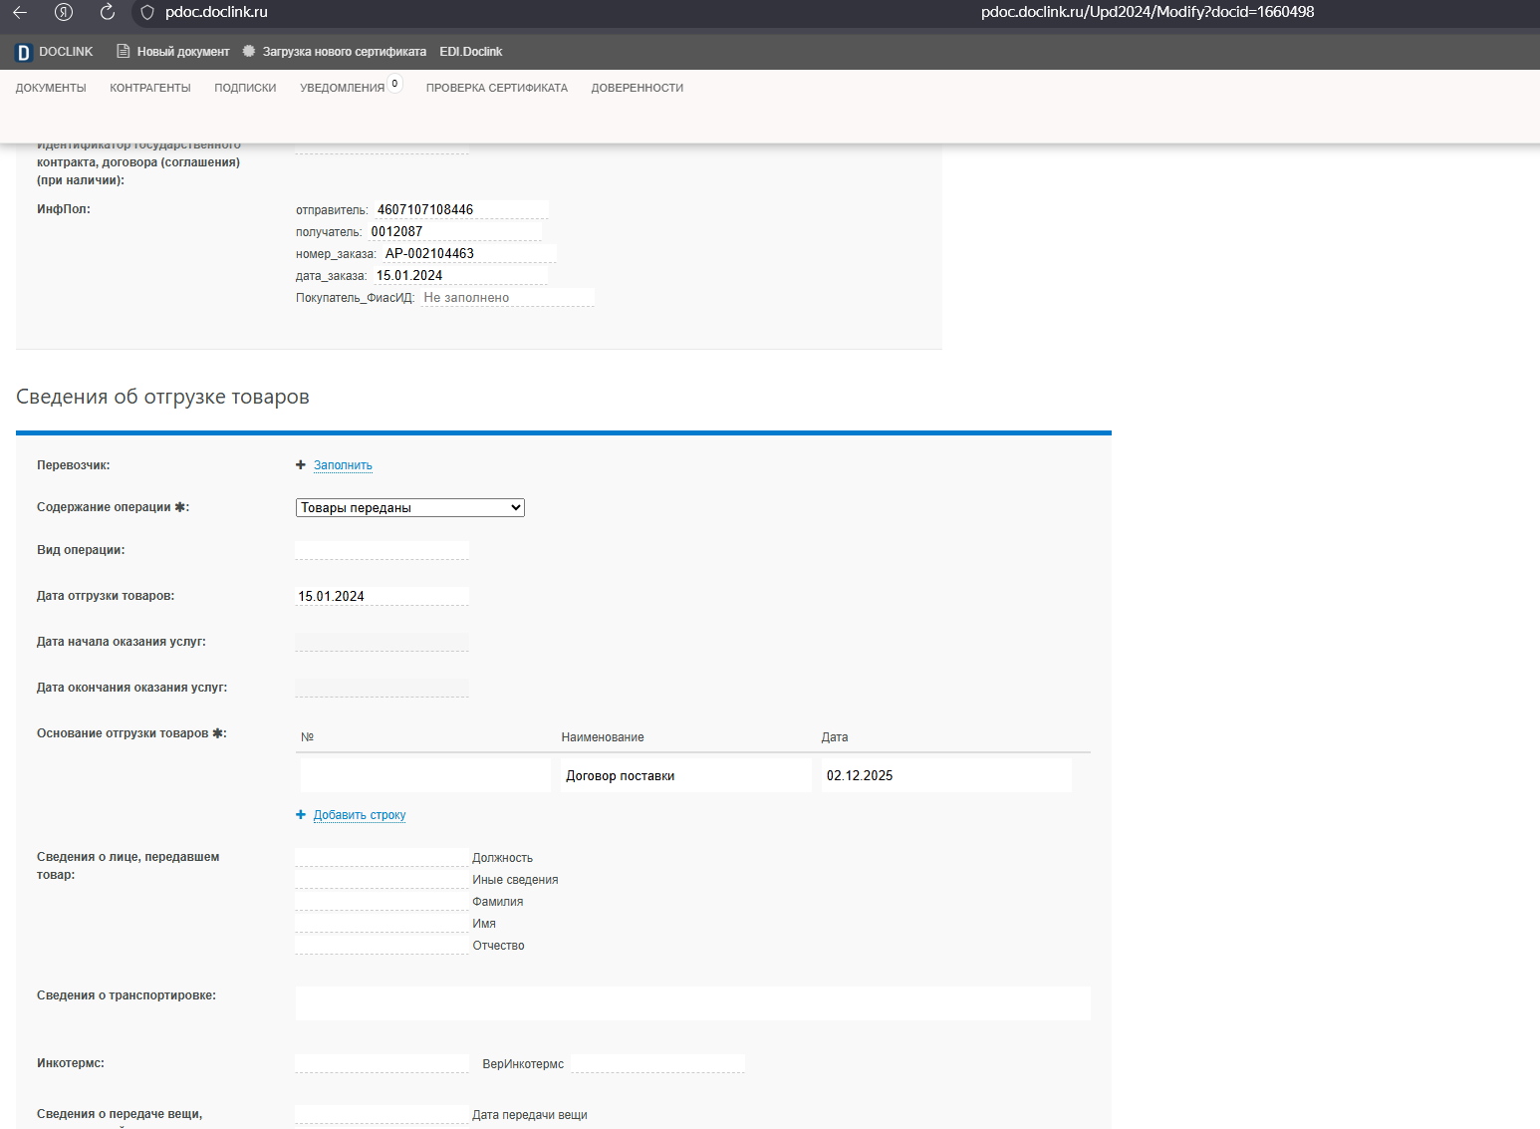Click the Сведения о передаче вещи field
Screen dimensions: 1540x1129
(383, 1114)
